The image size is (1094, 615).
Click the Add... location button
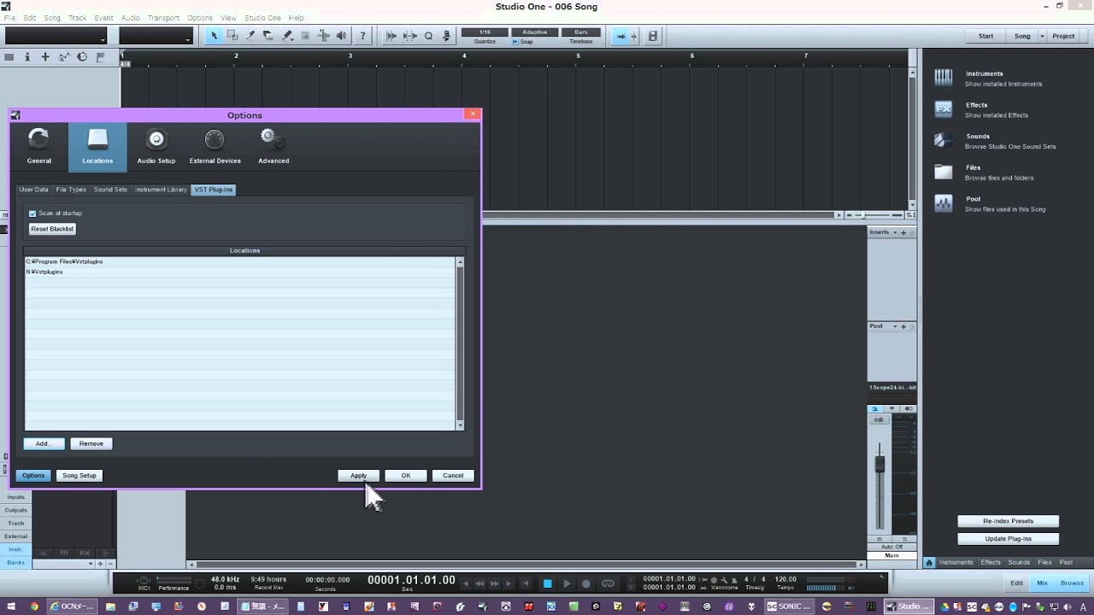point(43,443)
